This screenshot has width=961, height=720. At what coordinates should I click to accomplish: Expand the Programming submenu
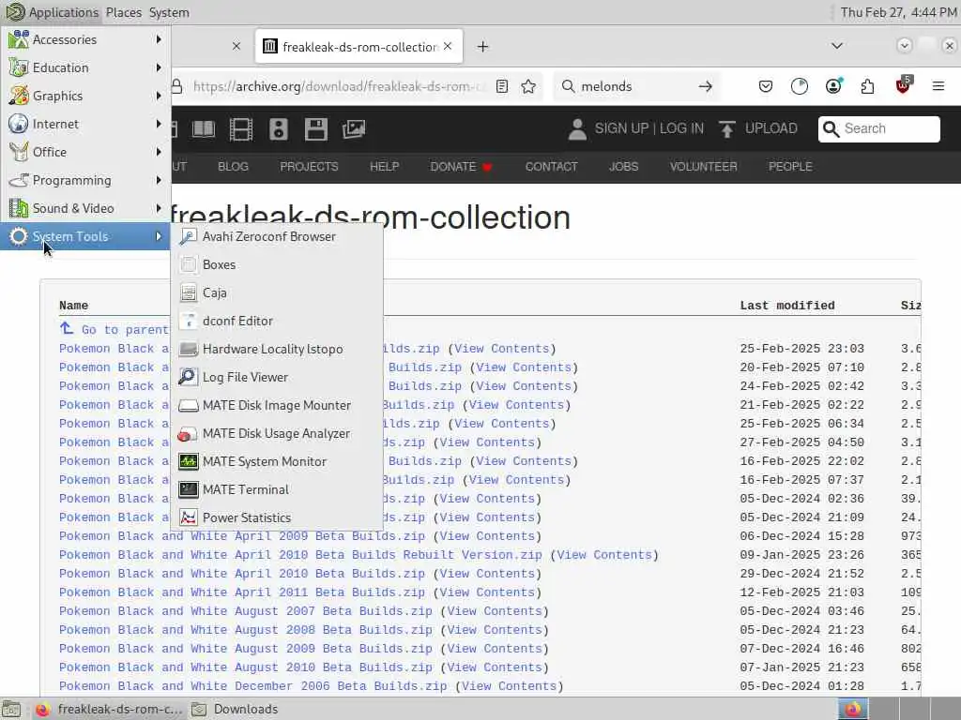85,180
